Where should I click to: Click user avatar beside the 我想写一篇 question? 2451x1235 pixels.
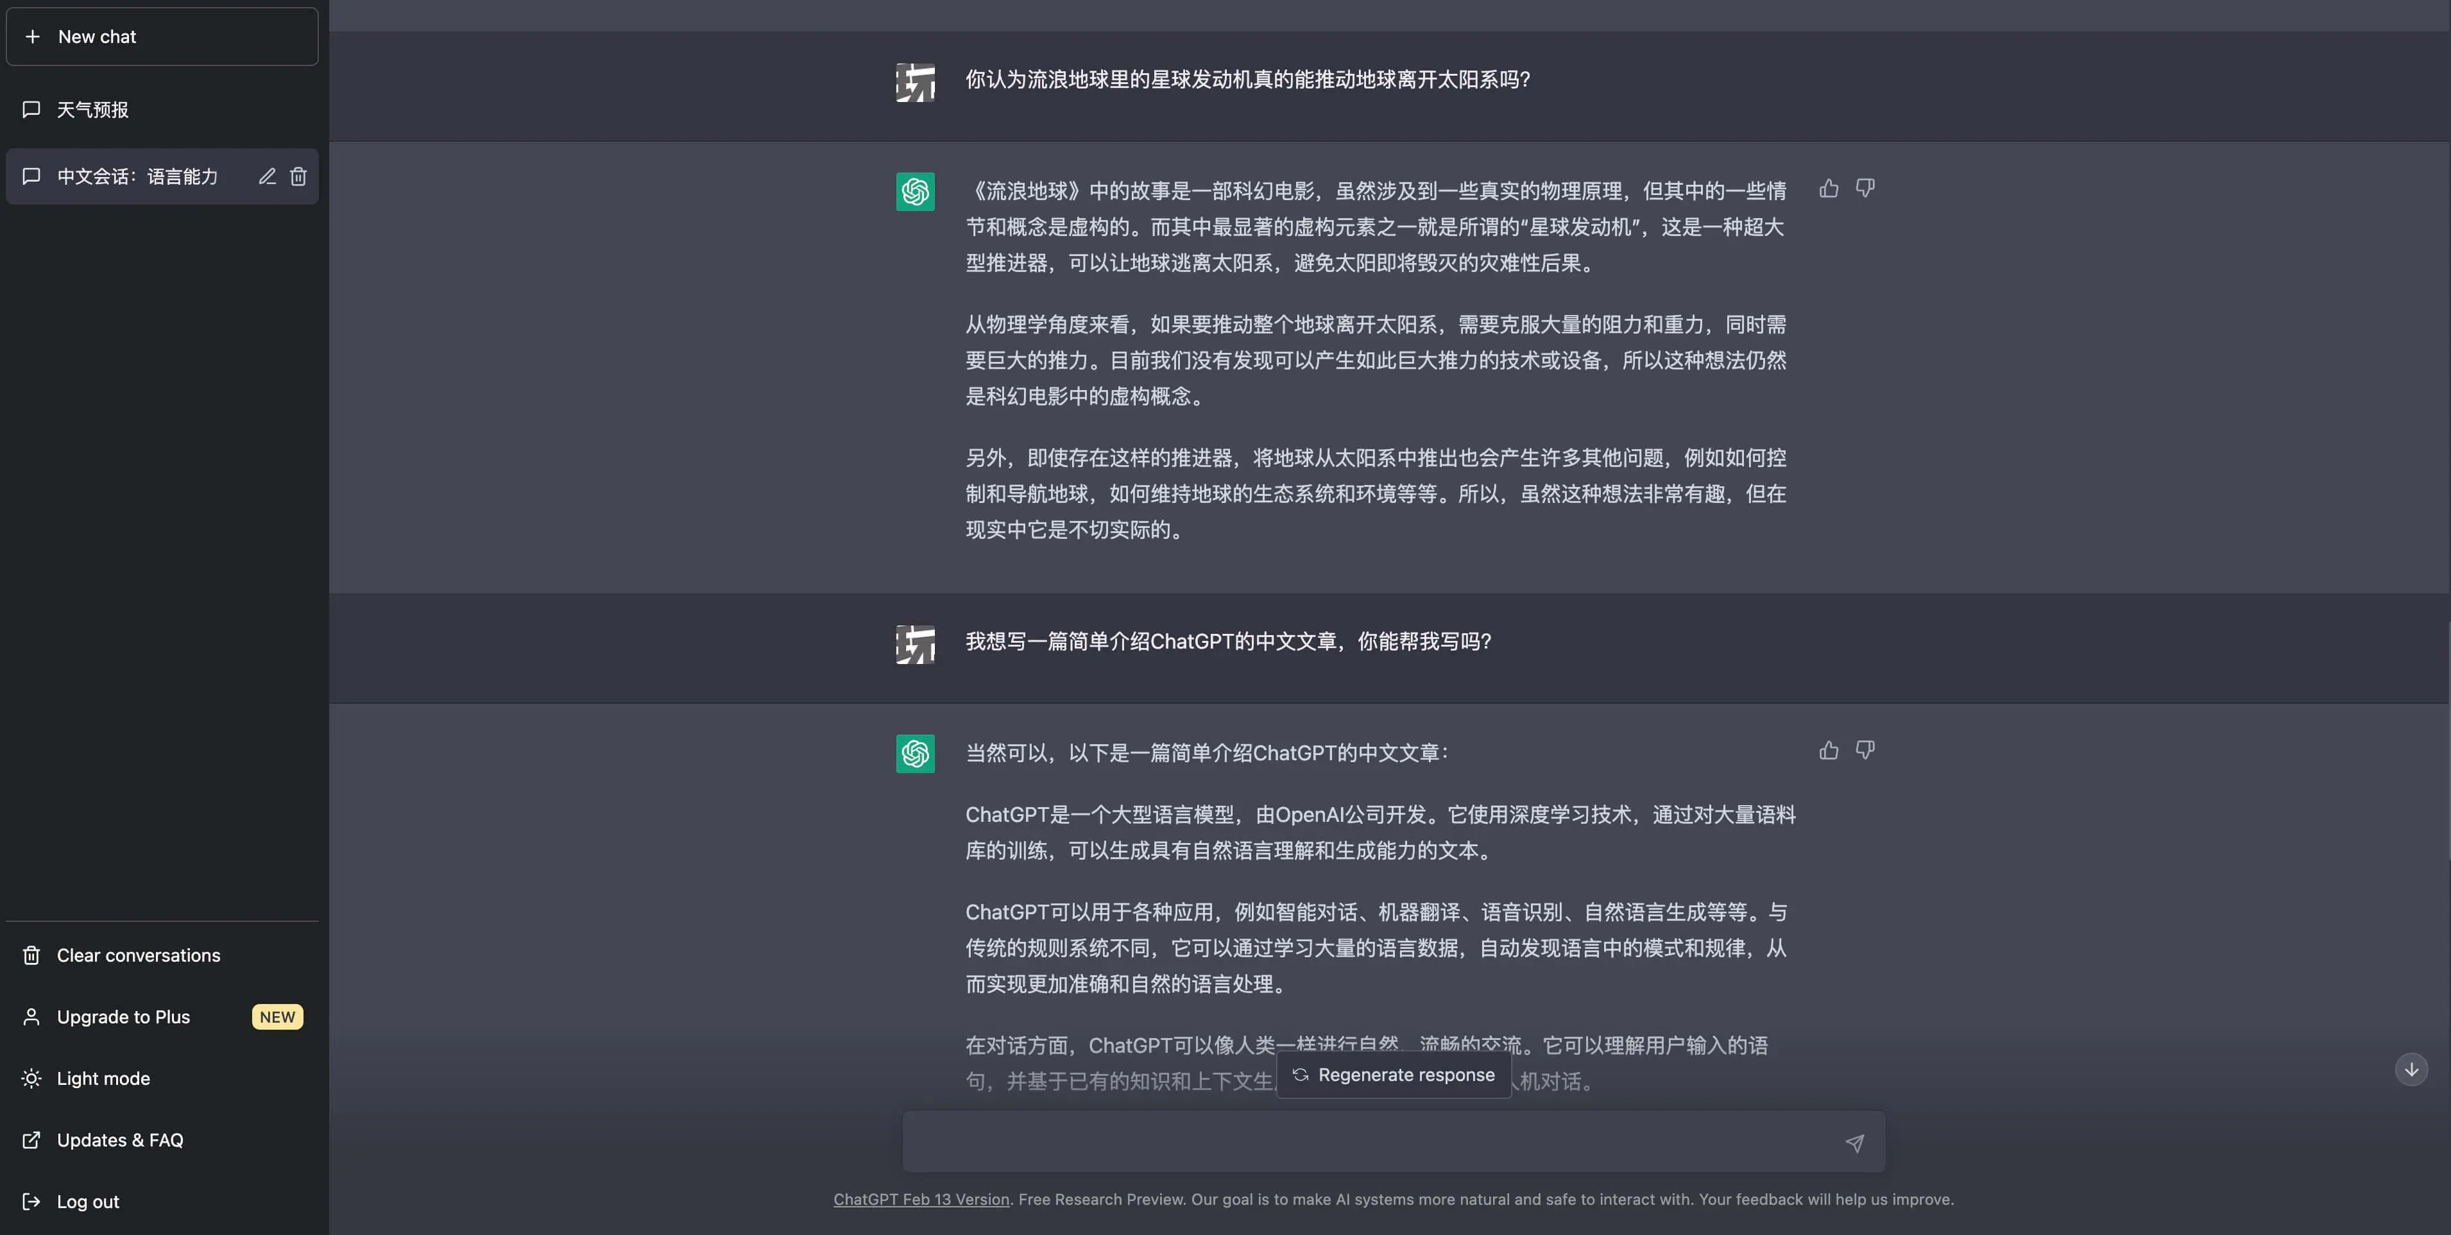[916, 644]
